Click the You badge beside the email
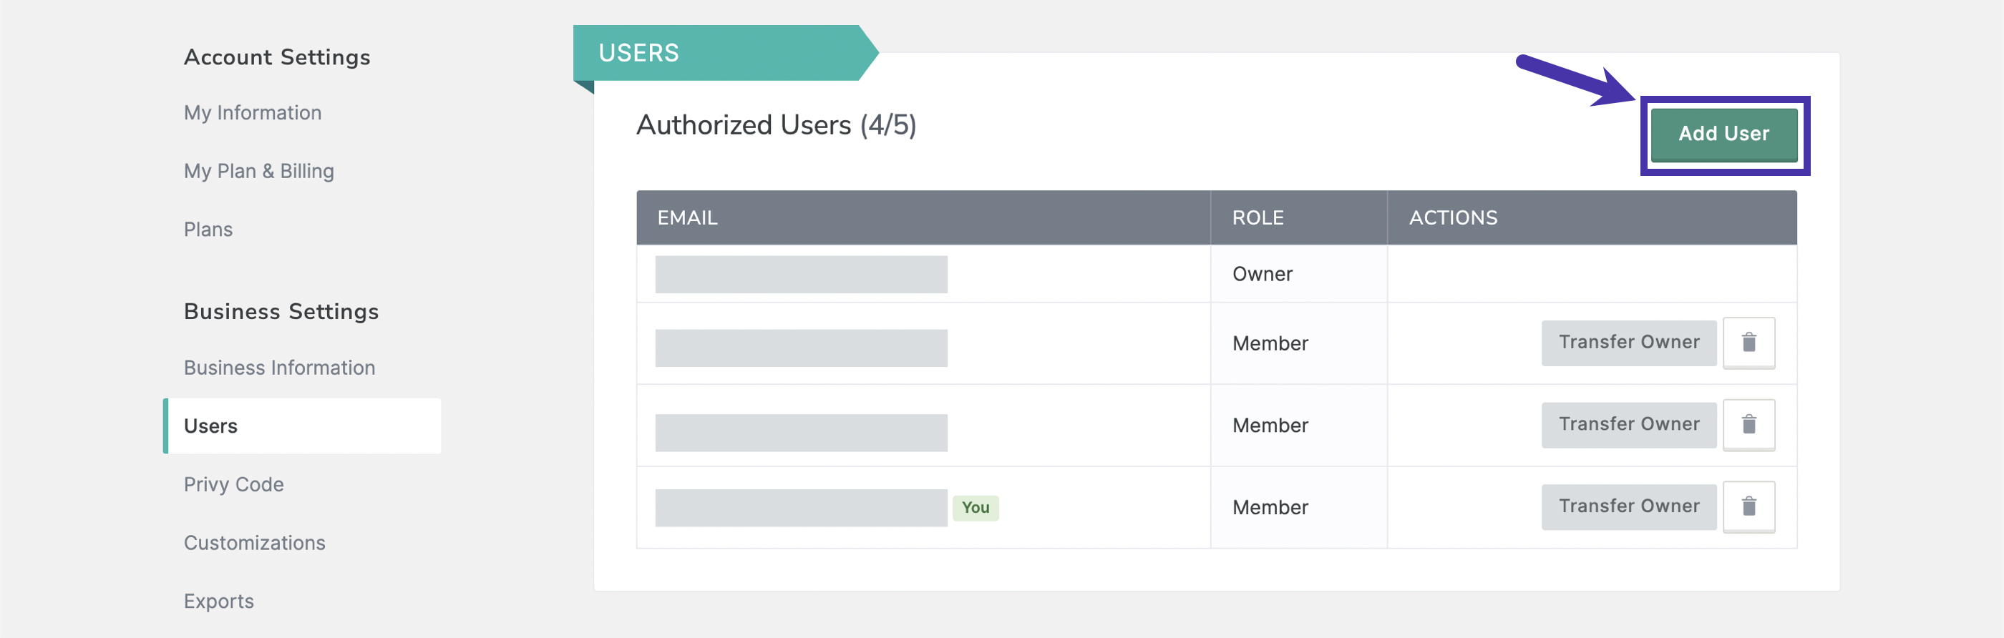Viewport: 2004px width, 638px height. (x=975, y=507)
